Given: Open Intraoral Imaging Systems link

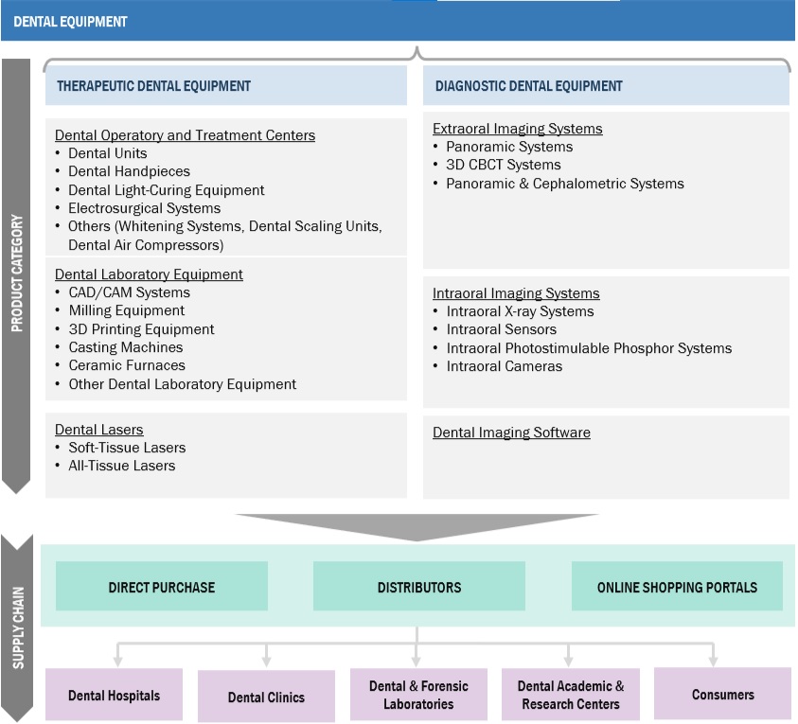Looking at the screenshot, I should tap(516, 293).
